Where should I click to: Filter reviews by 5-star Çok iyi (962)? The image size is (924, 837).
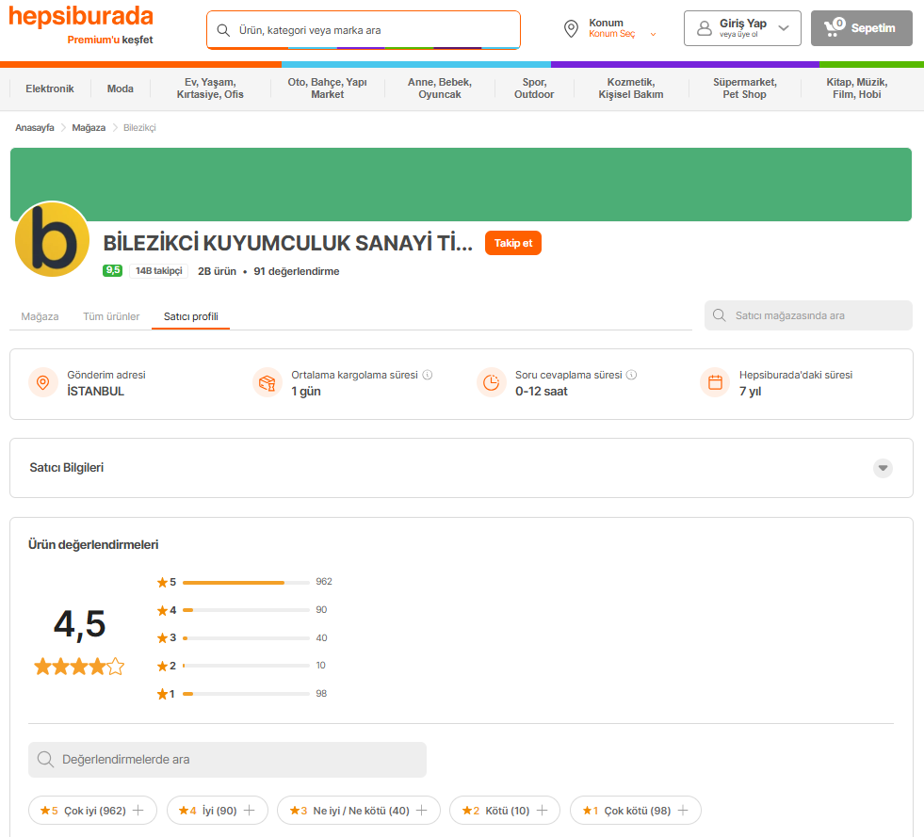tap(92, 811)
